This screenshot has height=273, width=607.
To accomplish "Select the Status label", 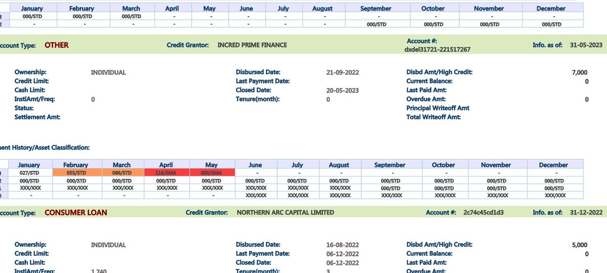I will click(24, 108).
